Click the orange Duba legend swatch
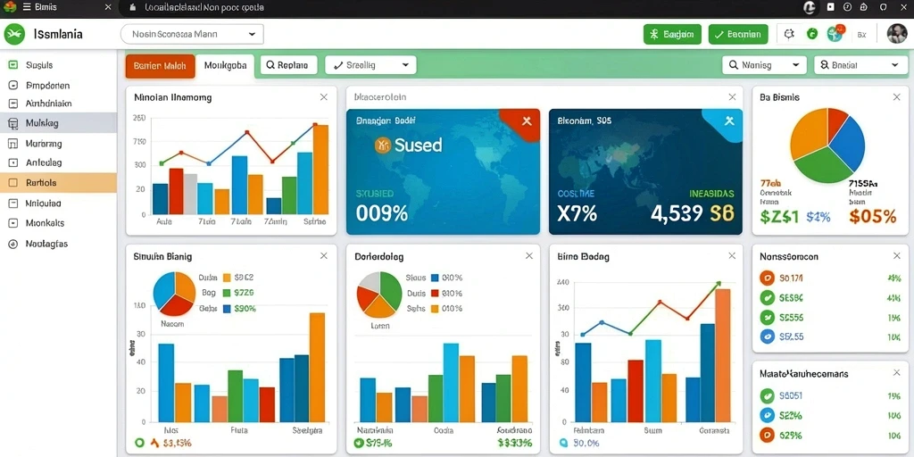The height and width of the screenshot is (457, 914). [x=227, y=278]
